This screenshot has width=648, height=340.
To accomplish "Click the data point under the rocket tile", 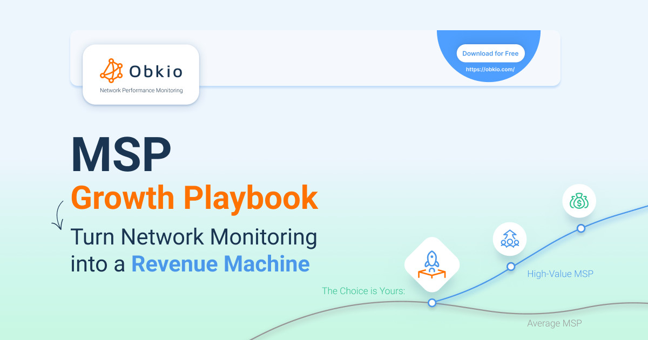I will (431, 303).
